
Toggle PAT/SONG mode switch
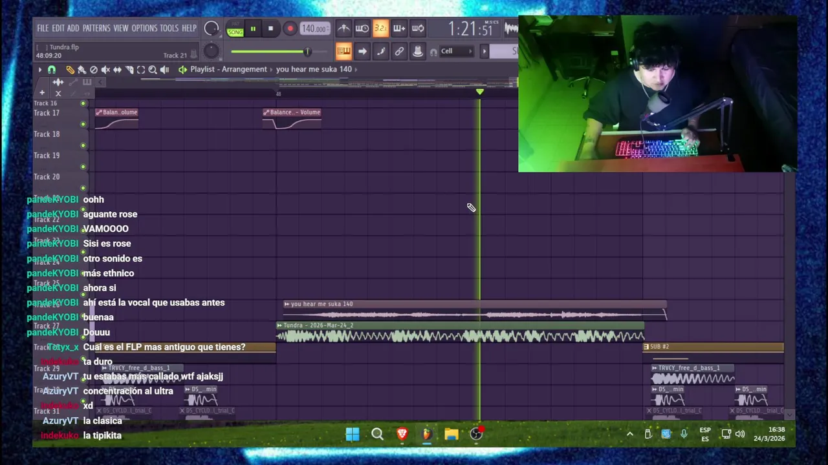coord(235,29)
